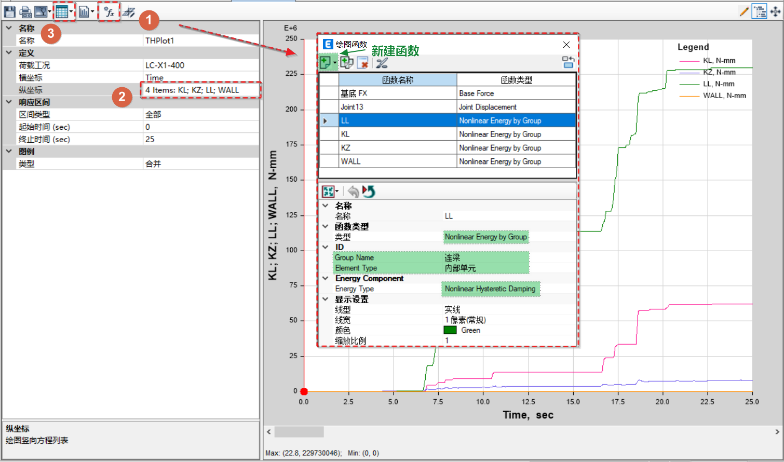Click the printer icon in the toolbar
Viewport: 784px width, 462px height.
25,11
